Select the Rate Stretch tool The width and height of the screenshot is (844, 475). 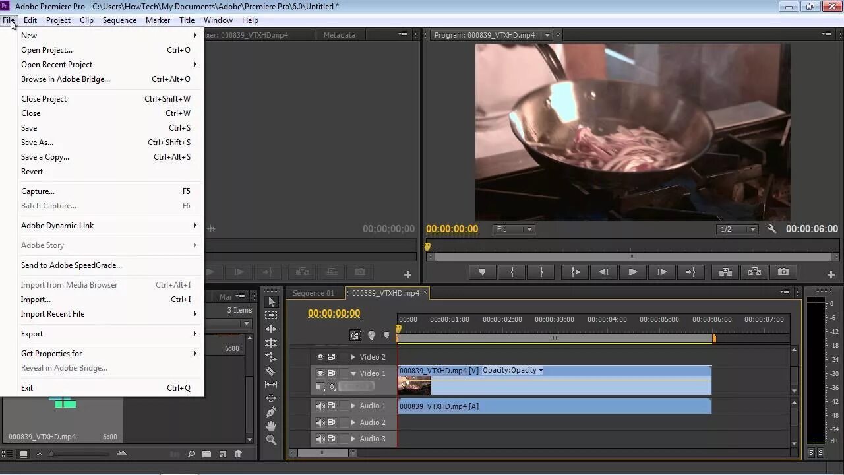coord(271,357)
